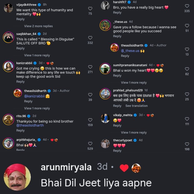Like arpitkhajuria_'s comment with 529 likes
The width and height of the screenshot is (194, 194).
[90, 144]
